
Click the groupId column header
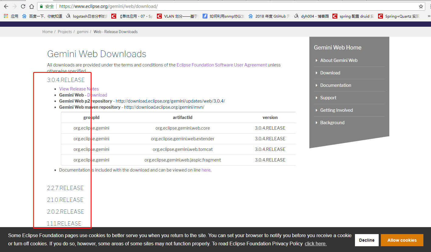(91, 117)
